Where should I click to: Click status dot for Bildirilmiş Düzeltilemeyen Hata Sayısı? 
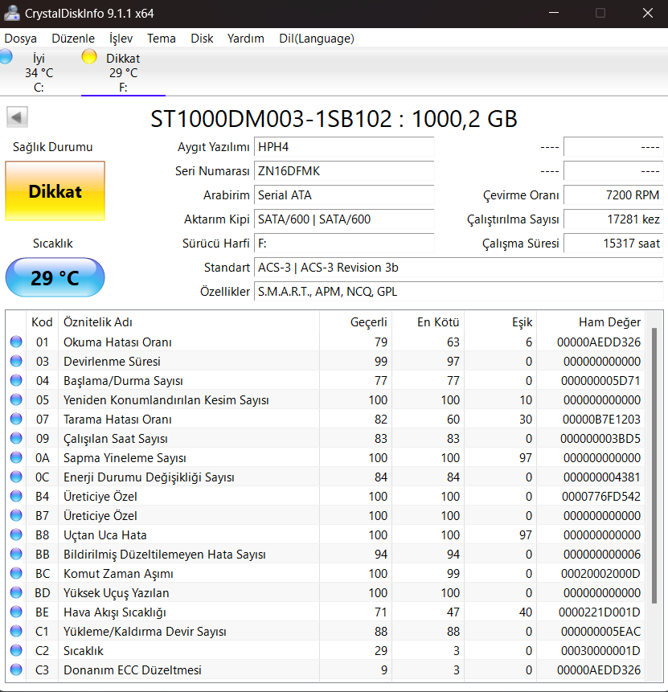(x=16, y=554)
